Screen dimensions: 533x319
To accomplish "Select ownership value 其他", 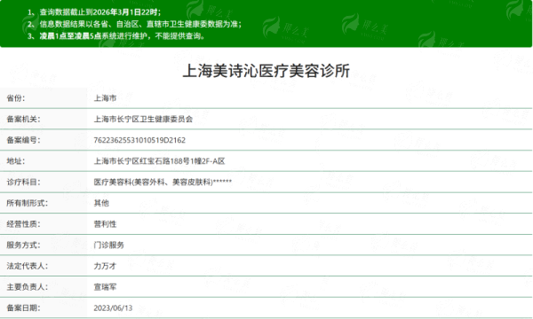I will click(x=101, y=203).
